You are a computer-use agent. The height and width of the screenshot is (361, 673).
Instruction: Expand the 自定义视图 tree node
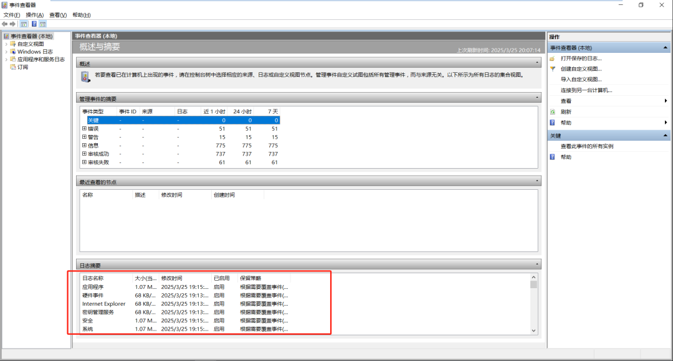[x=6, y=44]
